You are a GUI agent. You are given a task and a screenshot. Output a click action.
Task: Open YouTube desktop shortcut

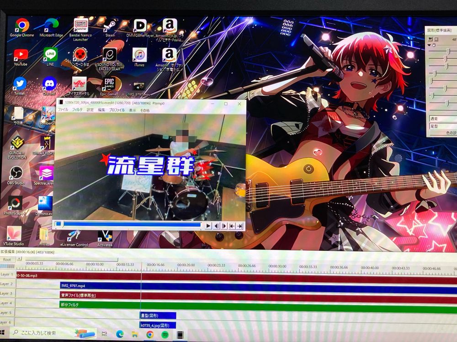click(x=21, y=57)
